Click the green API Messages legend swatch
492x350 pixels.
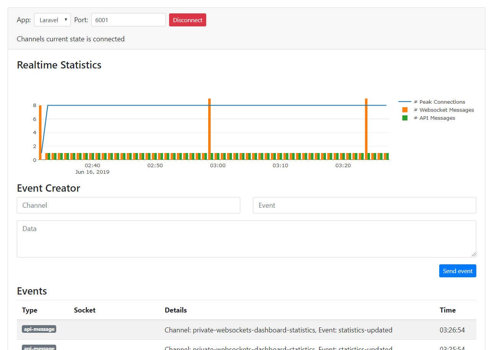[x=405, y=118]
